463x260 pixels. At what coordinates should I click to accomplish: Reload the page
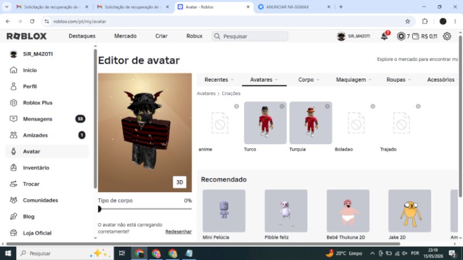(32, 21)
